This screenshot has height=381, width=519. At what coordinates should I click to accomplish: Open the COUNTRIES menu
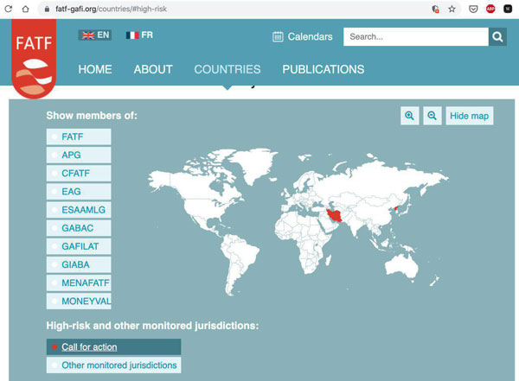227,69
